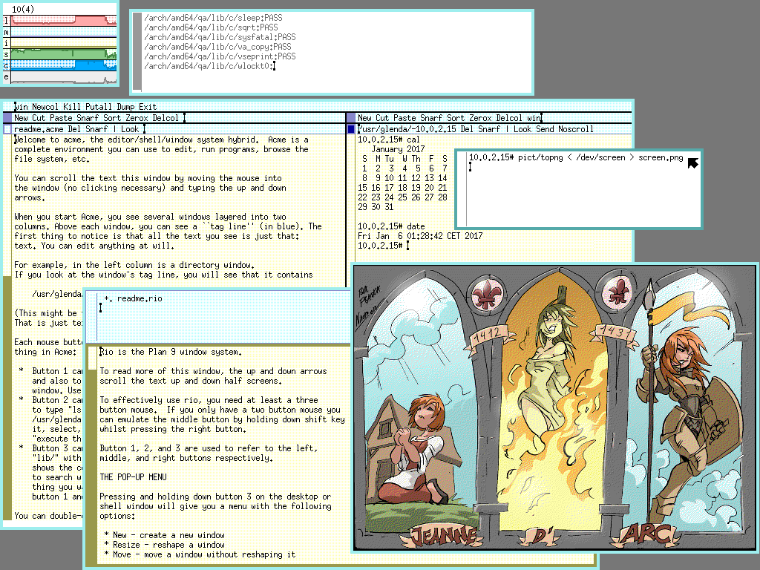Click the /usr/glenda window's dark blue layout box

click(351, 129)
